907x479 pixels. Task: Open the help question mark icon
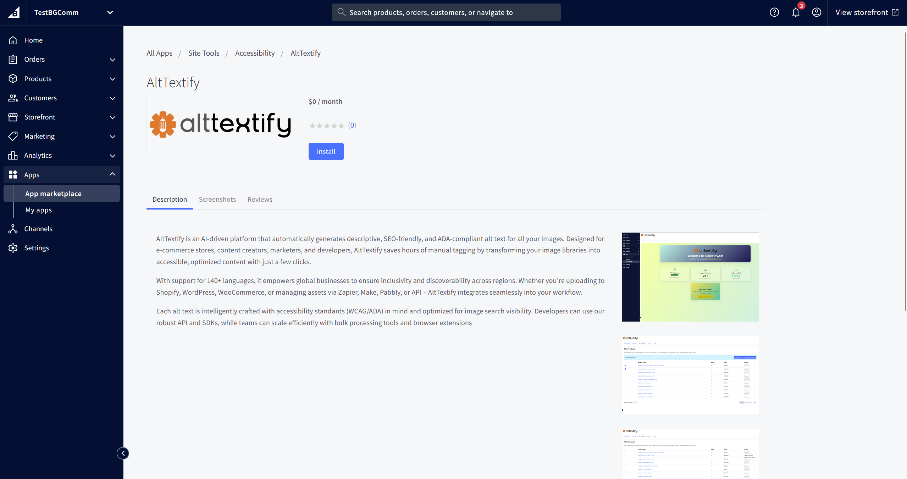point(774,12)
